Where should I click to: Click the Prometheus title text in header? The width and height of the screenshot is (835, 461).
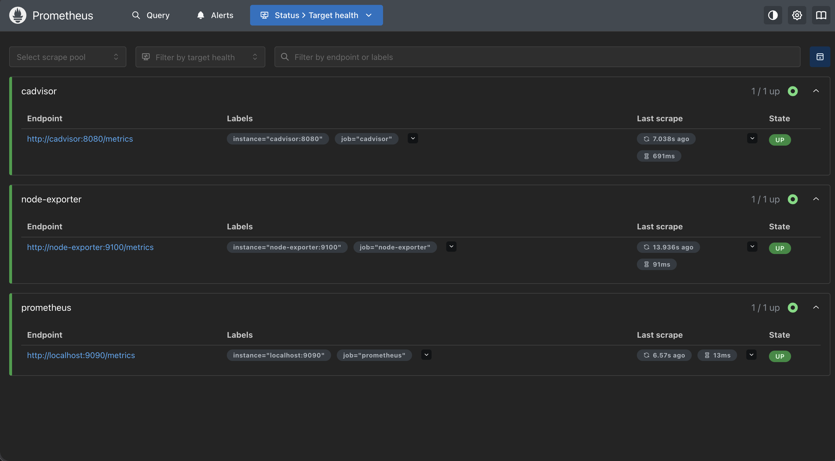(63, 15)
